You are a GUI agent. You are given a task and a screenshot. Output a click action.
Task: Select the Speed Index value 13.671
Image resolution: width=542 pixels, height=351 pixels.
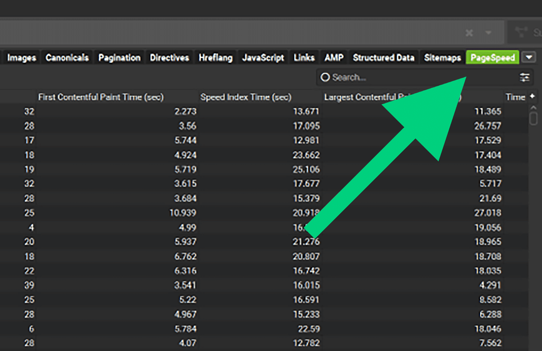coord(306,111)
